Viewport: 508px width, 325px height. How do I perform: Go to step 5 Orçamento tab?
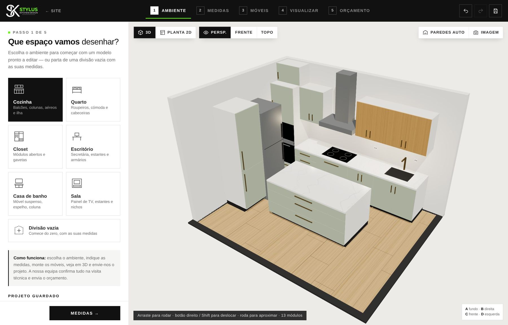click(x=349, y=11)
